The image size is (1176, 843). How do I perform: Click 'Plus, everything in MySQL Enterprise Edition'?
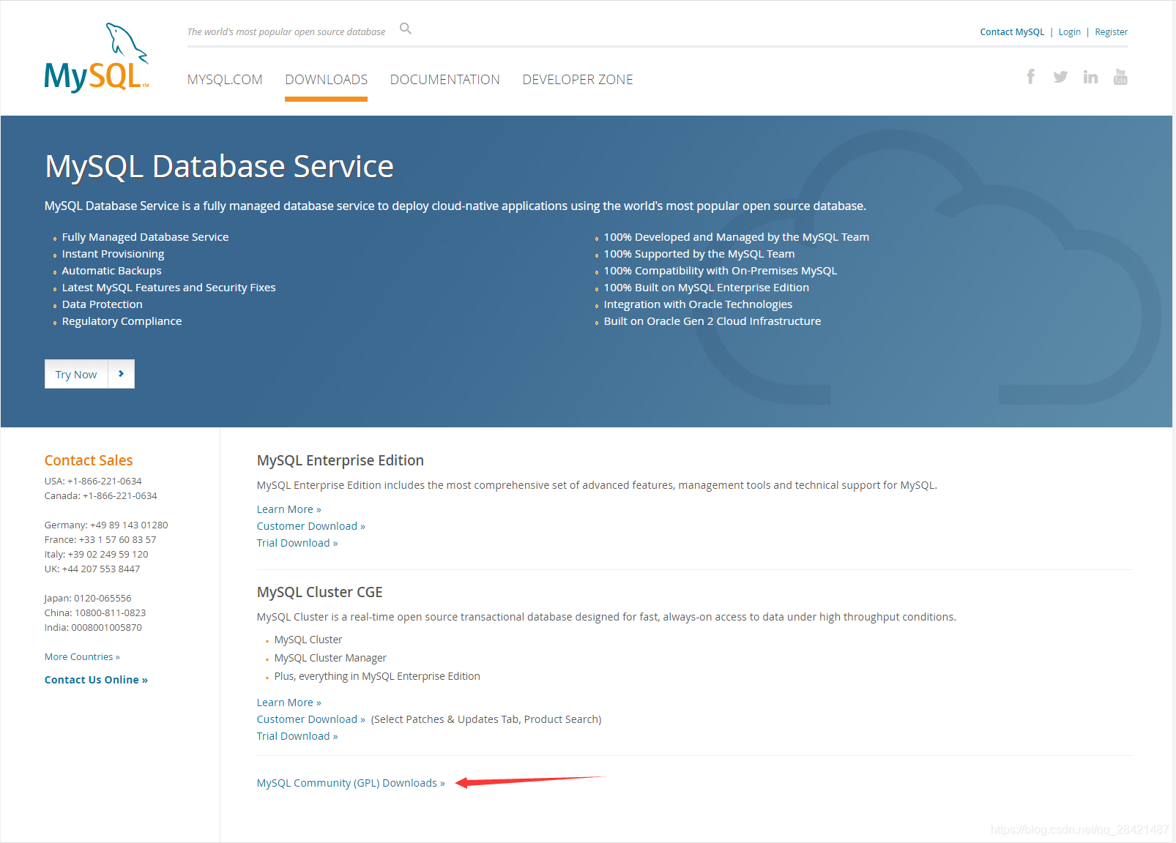pyautogui.click(x=377, y=676)
